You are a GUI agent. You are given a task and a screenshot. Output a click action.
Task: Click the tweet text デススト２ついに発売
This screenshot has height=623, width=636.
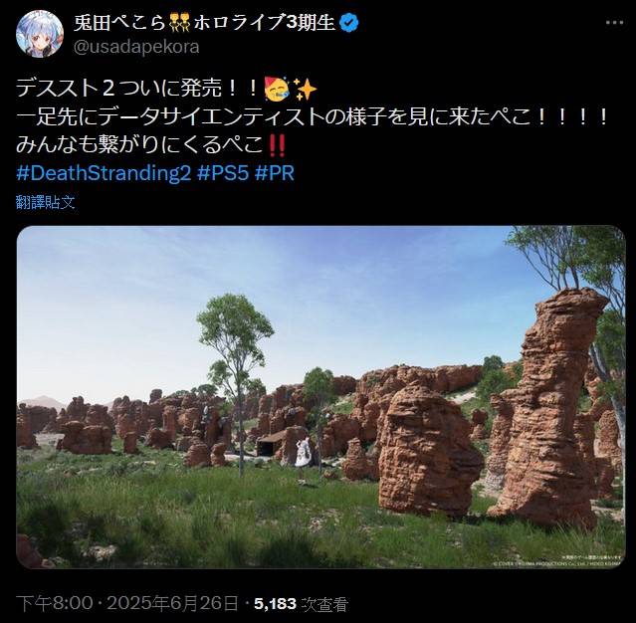tap(136, 89)
